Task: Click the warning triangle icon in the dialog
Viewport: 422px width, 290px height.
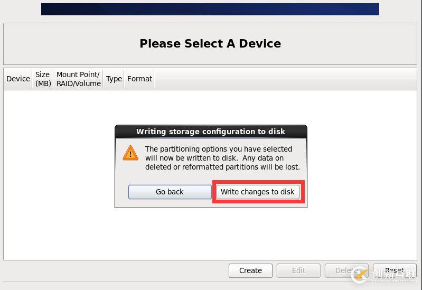Action: pyautogui.click(x=130, y=153)
